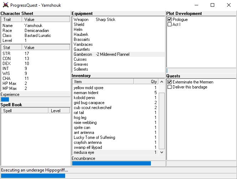Click the CON 13 stat row

pos(36,59)
